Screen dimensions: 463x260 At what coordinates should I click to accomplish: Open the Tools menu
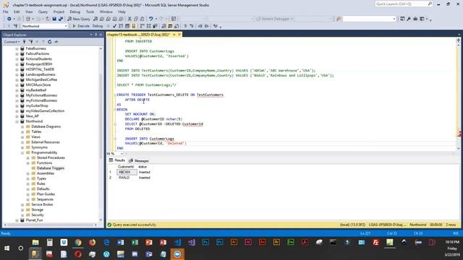(x=90, y=12)
